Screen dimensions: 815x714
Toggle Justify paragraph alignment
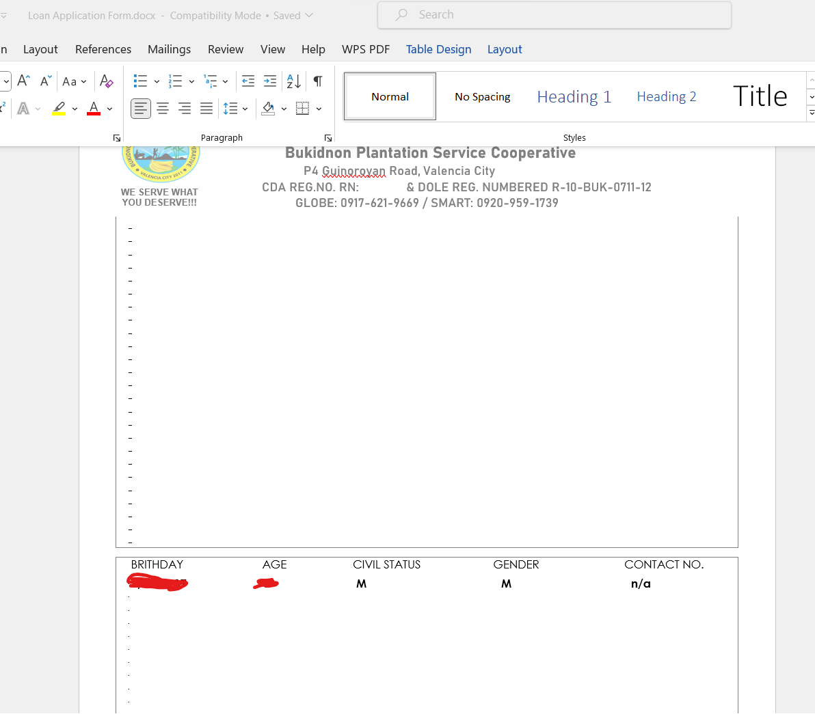point(206,109)
